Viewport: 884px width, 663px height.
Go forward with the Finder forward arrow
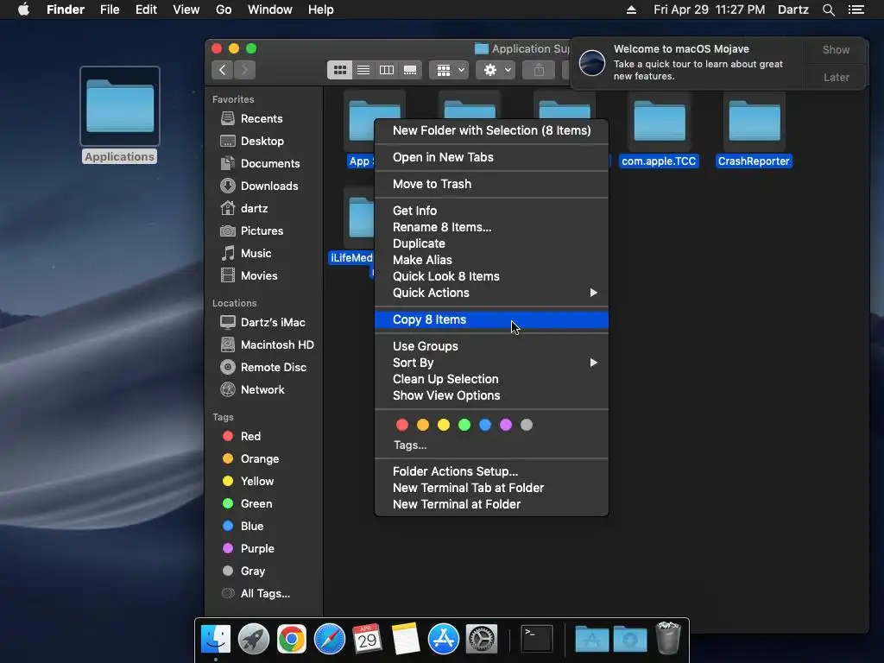click(244, 70)
